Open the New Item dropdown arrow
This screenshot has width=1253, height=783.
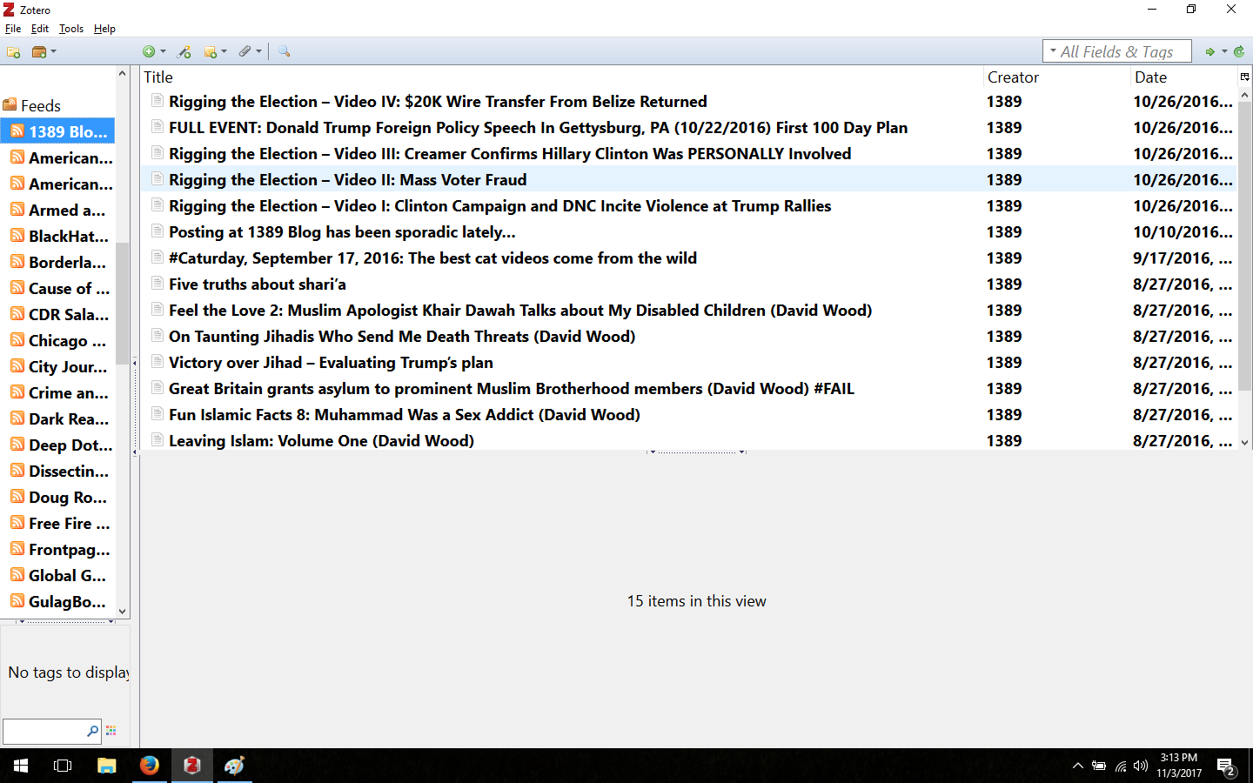(x=163, y=52)
